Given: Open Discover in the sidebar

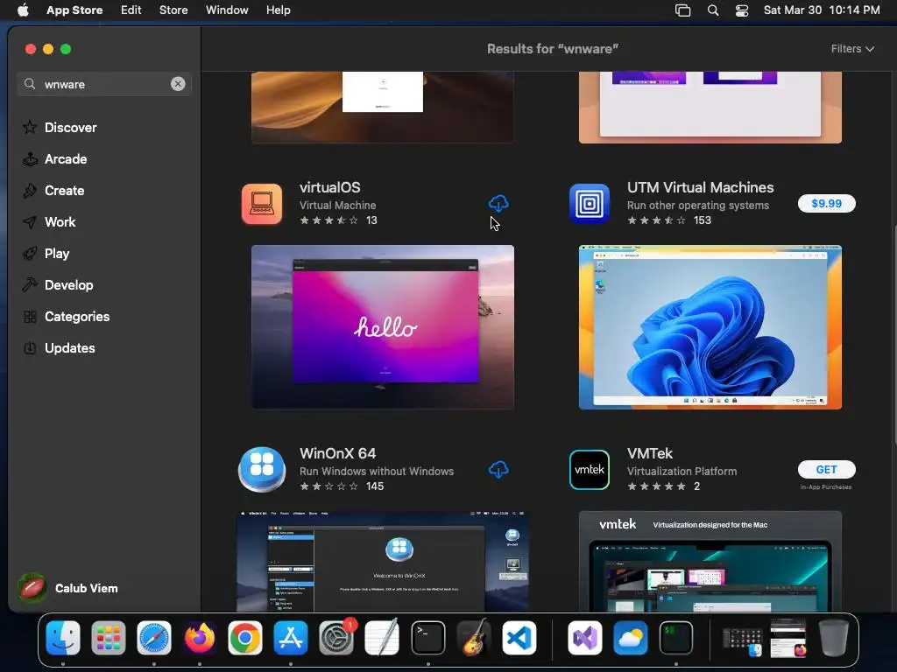Looking at the screenshot, I should (70, 128).
